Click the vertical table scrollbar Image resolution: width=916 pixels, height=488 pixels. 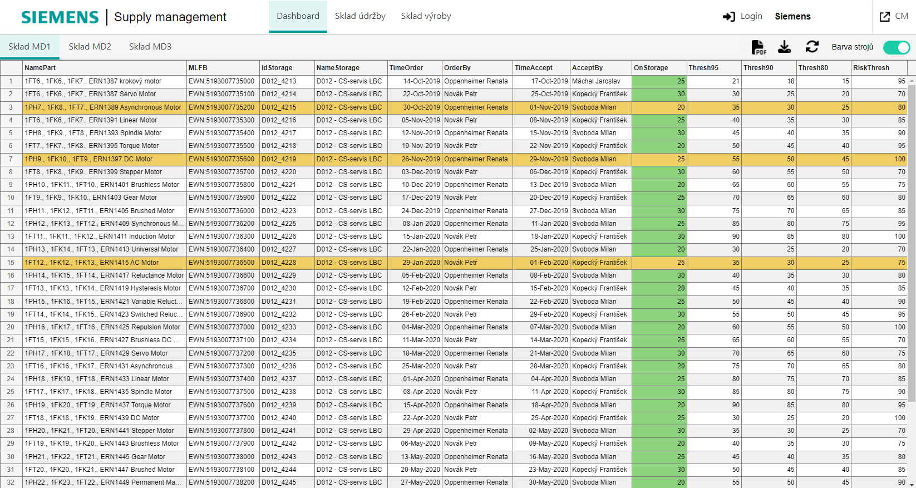coord(912,239)
